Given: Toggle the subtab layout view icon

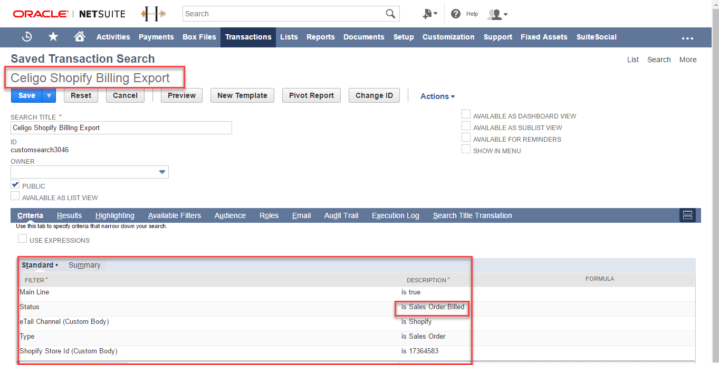Looking at the screenshot, I should 687,215.
